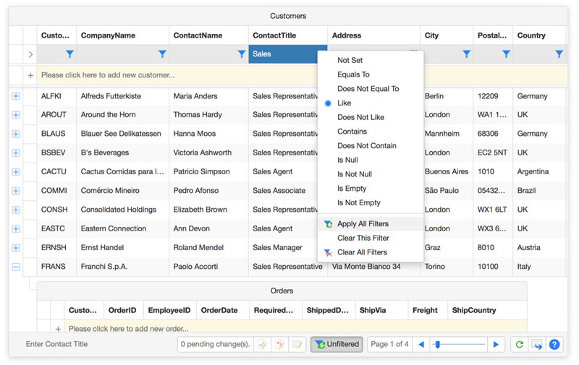Click the filter icon in CompanyName column
579x365 pixels.
coord(162,54)
